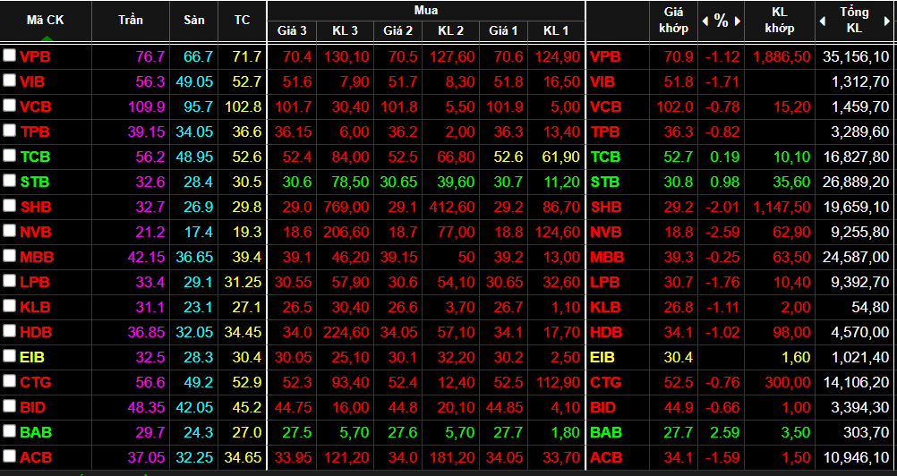The image size is (897, 476).
Task: Check the box next to ACB
Action: (x=9, y=456)
